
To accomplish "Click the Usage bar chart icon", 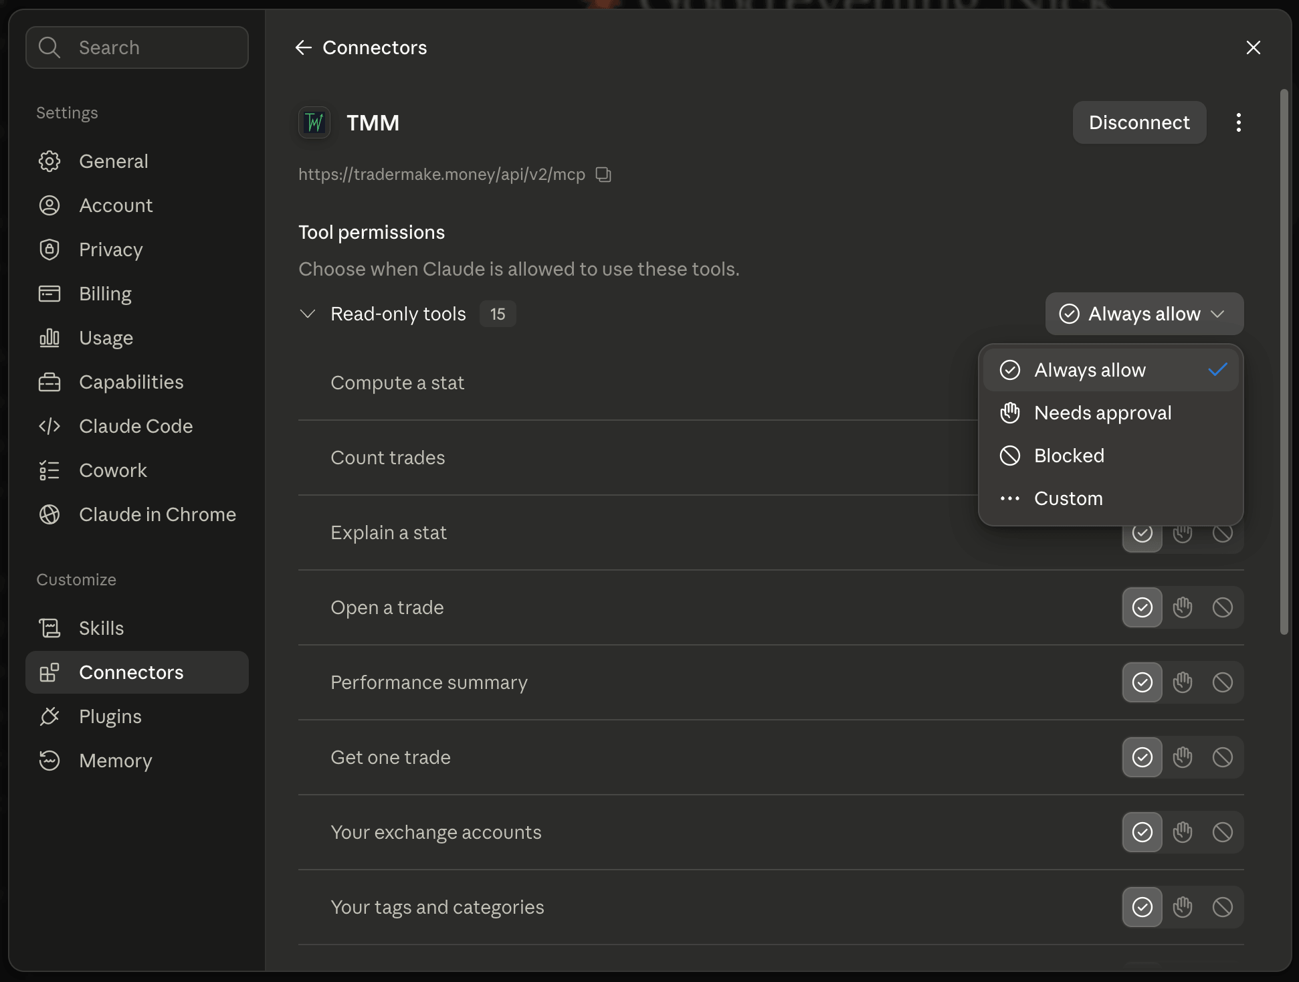I will point(49,338).
